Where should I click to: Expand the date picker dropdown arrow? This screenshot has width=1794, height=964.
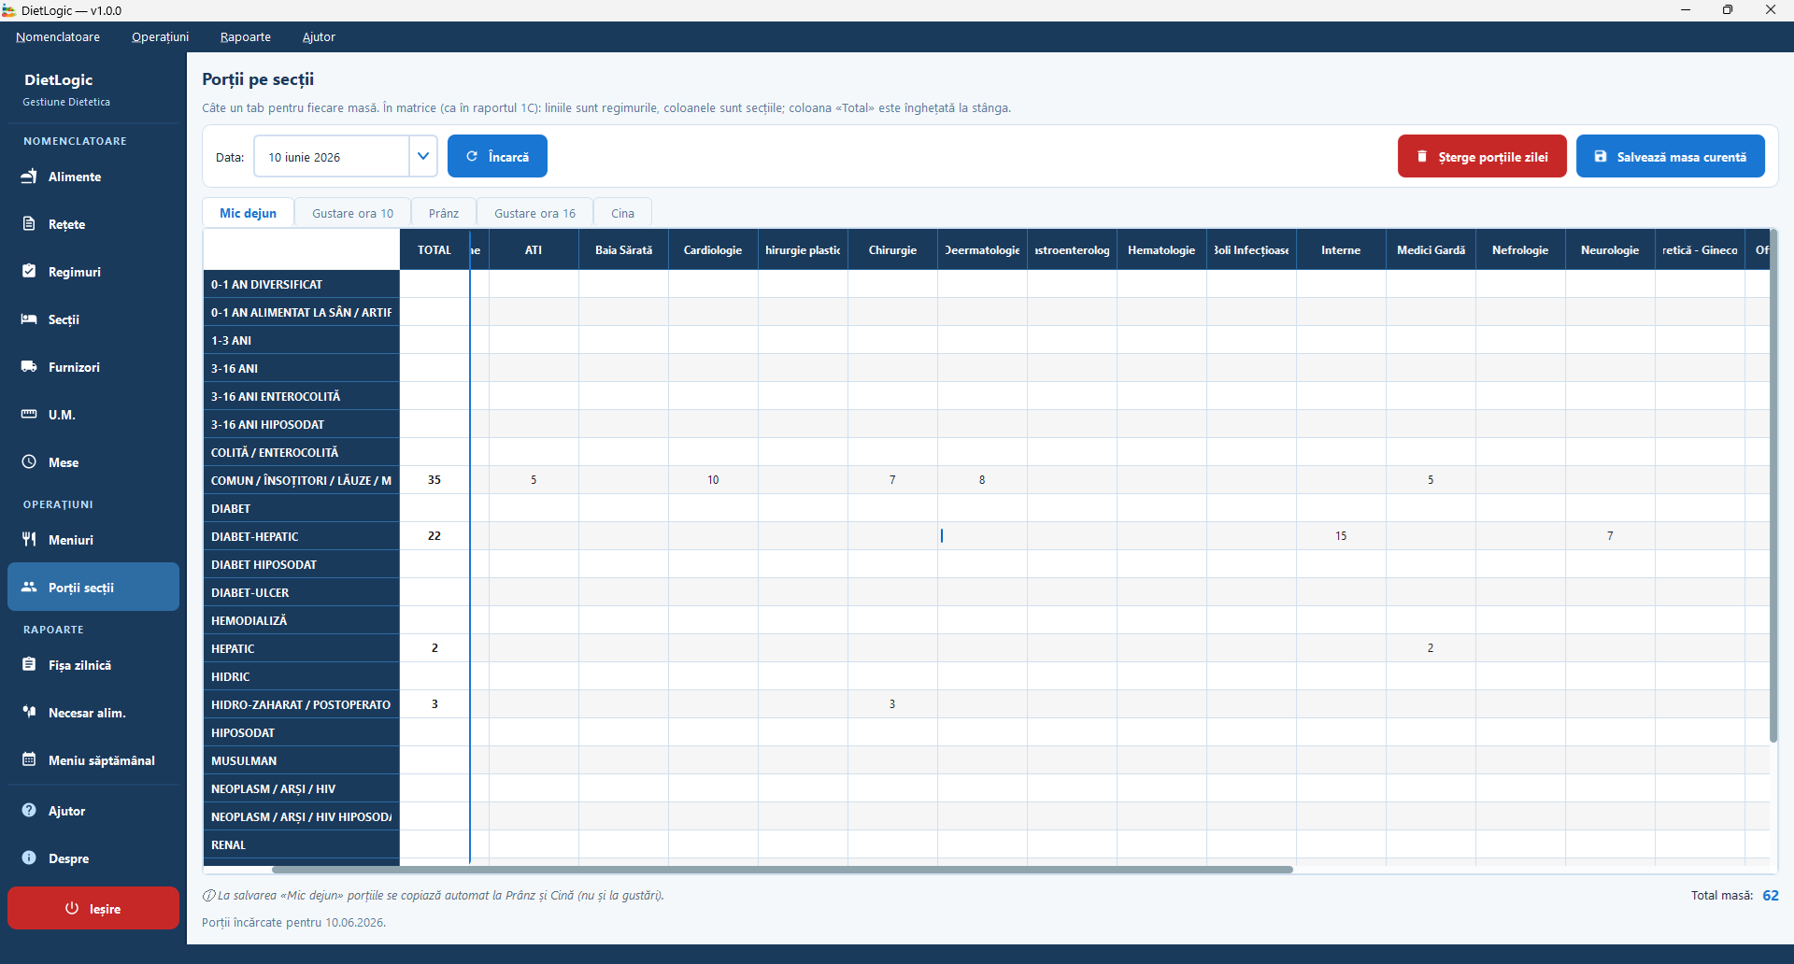[423, 156]
